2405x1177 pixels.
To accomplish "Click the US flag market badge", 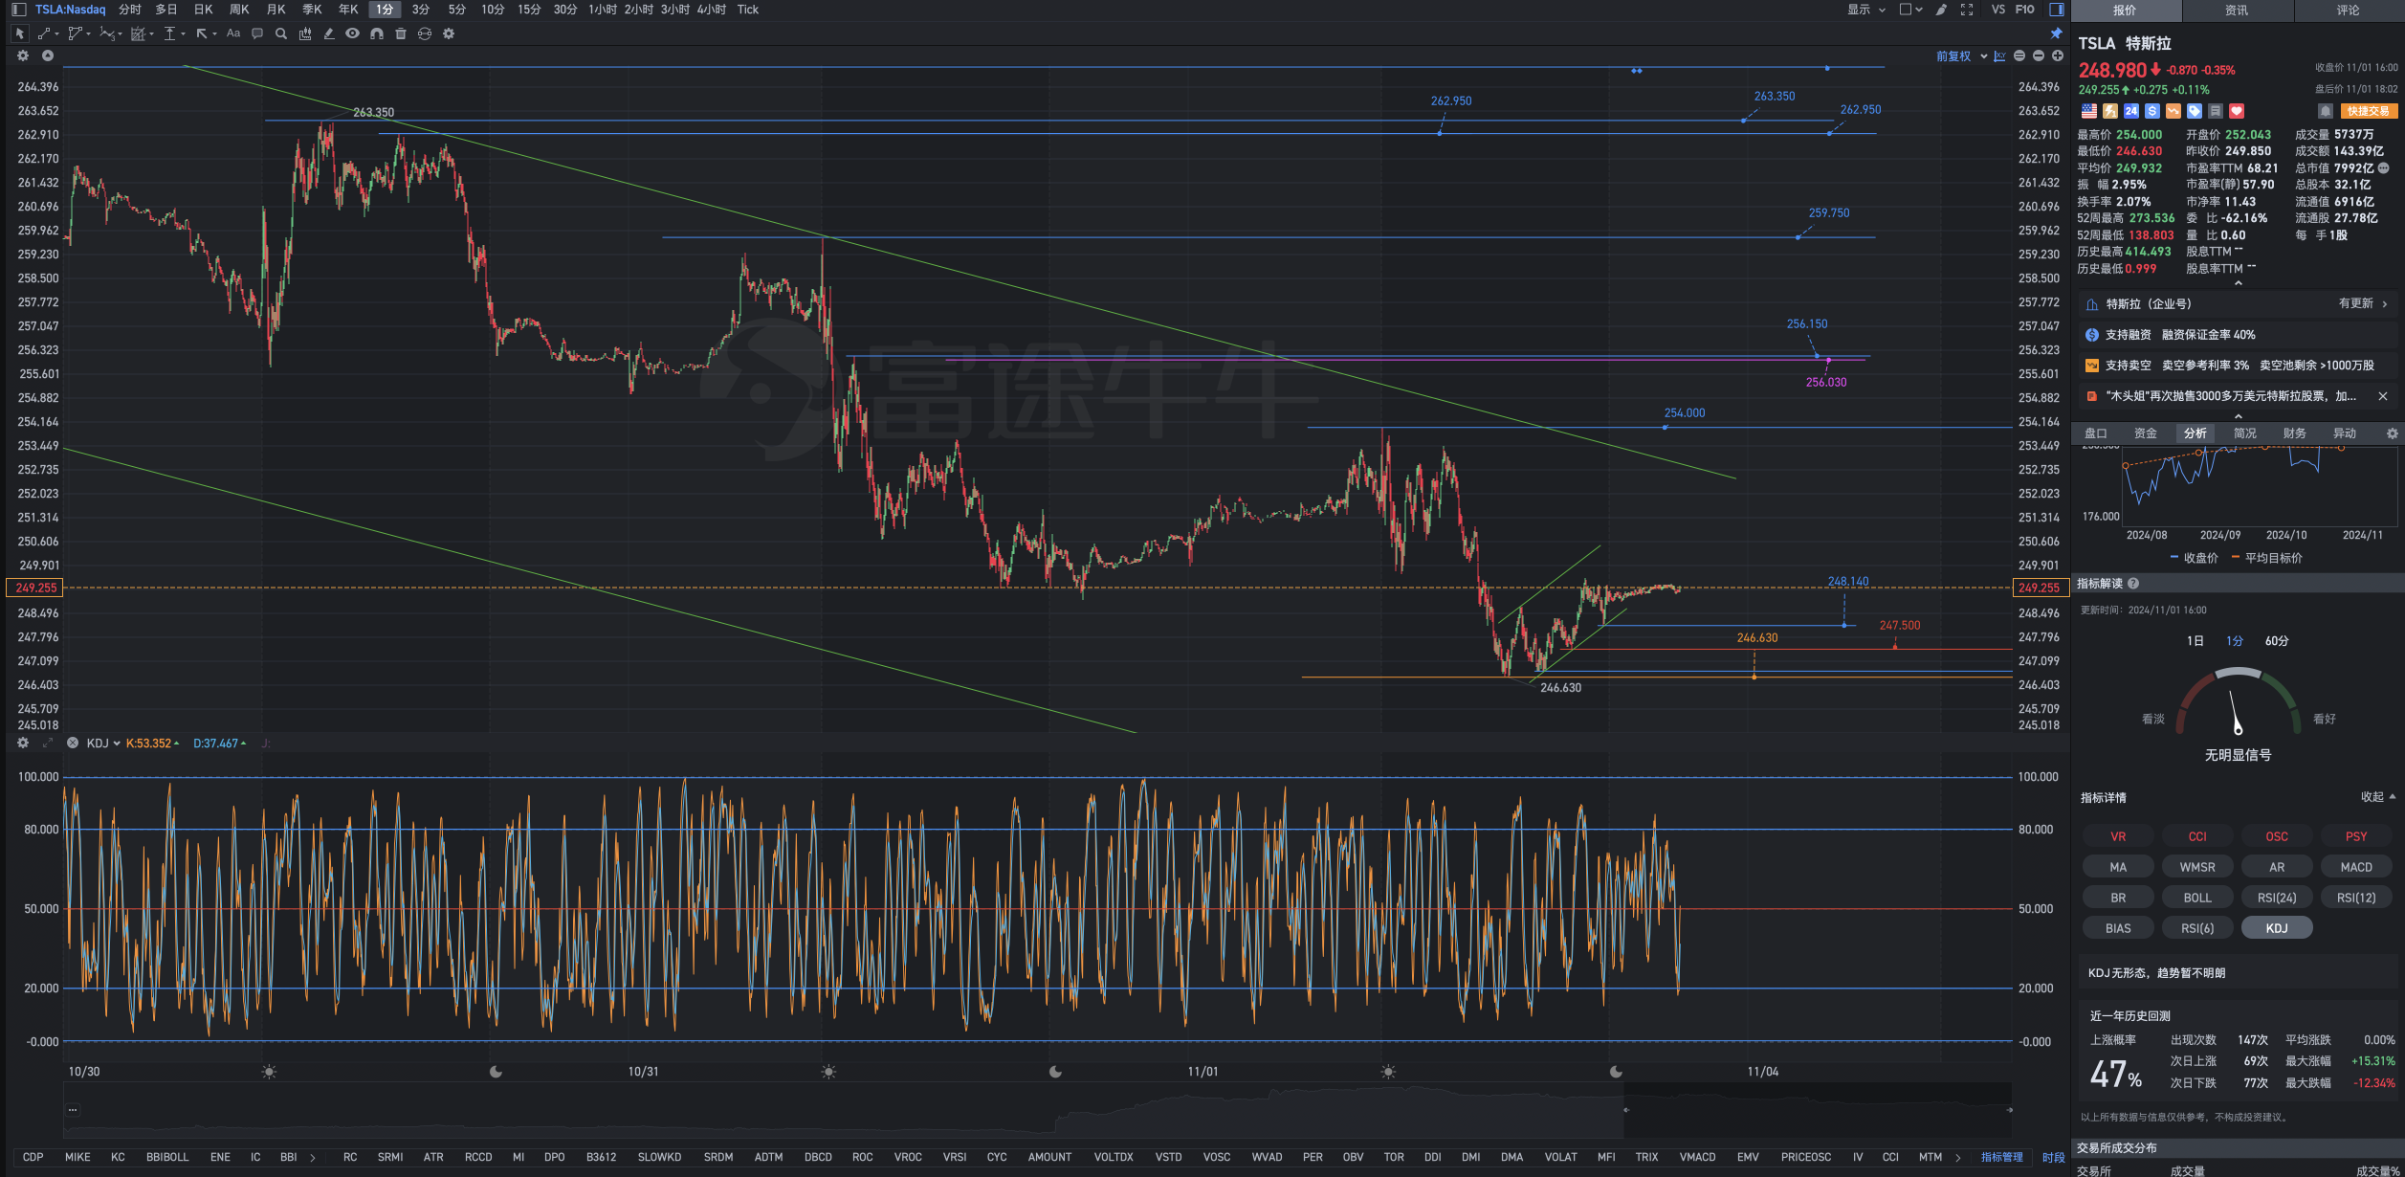I will [2089, 111].
